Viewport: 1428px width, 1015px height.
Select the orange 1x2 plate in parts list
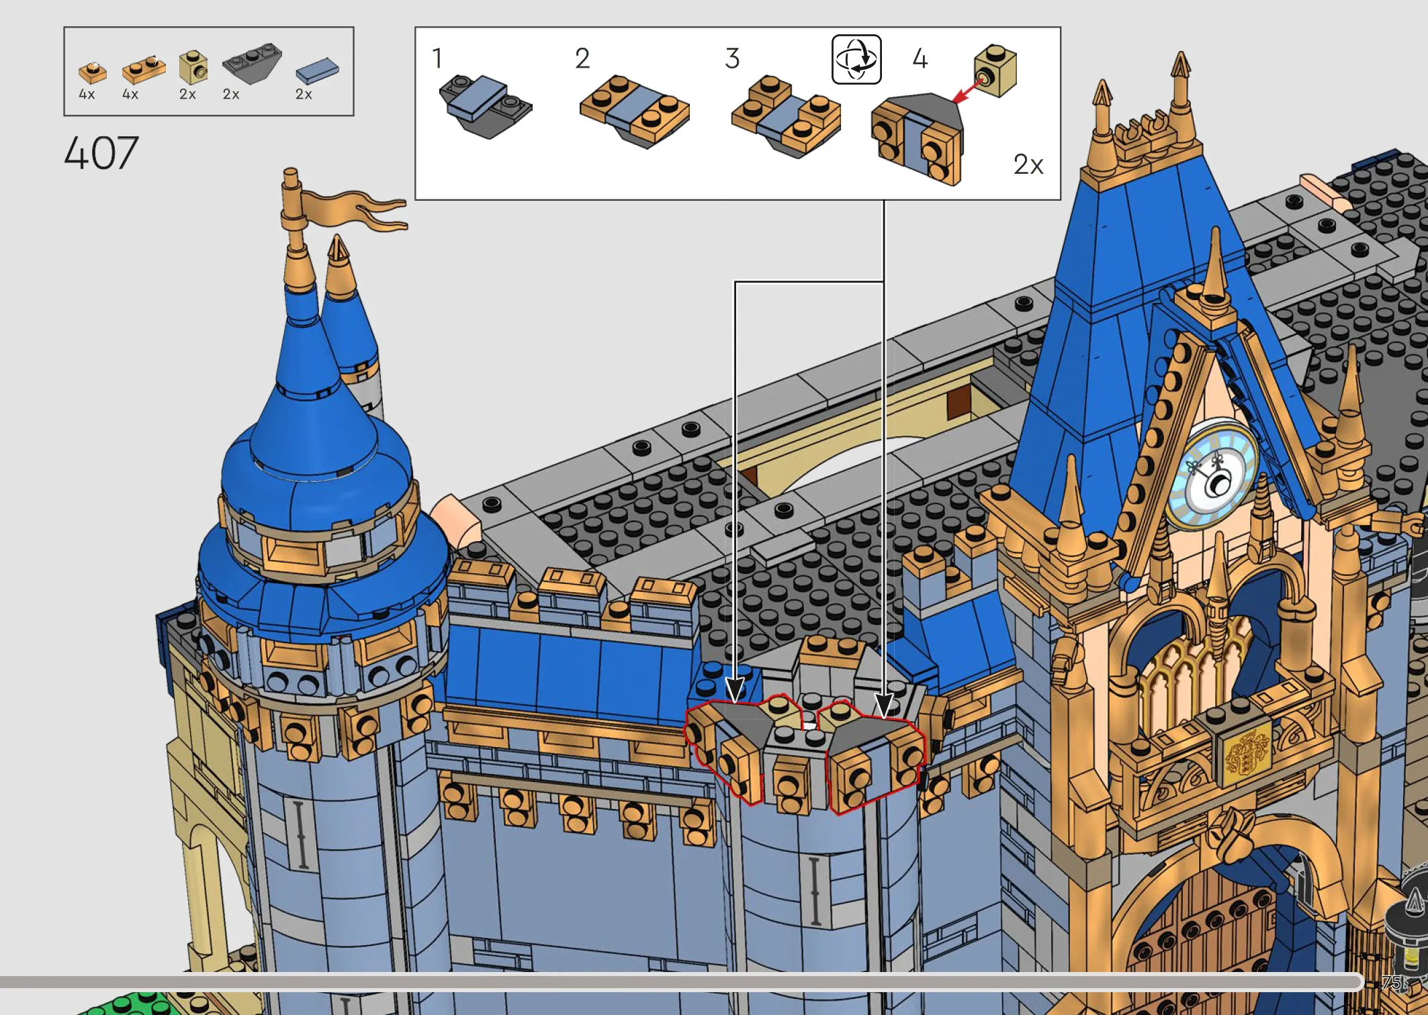coord(143,69)
